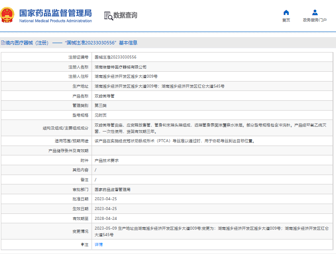Click the 变更情况 label
The width and height of the screenshot is (336, 254).
click(80, 231)
